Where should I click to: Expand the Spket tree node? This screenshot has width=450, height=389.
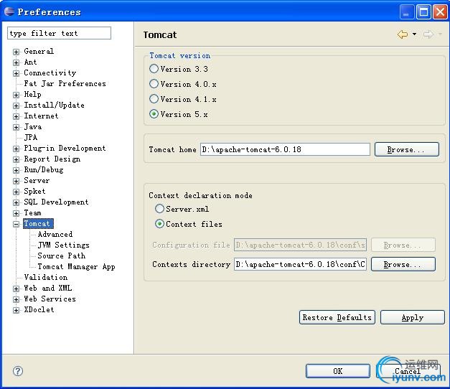16,192
